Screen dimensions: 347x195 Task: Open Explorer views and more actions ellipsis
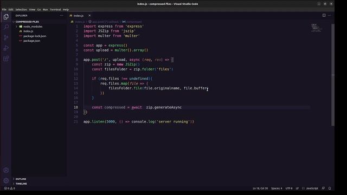pos(61,16)
